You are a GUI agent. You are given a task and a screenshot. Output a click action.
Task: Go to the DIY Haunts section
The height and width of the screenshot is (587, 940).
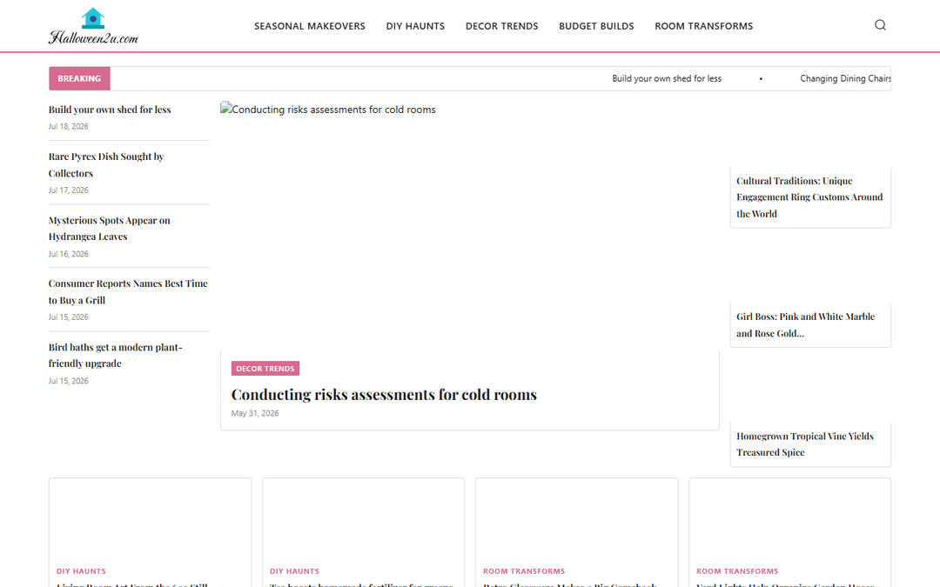point(415,26)
